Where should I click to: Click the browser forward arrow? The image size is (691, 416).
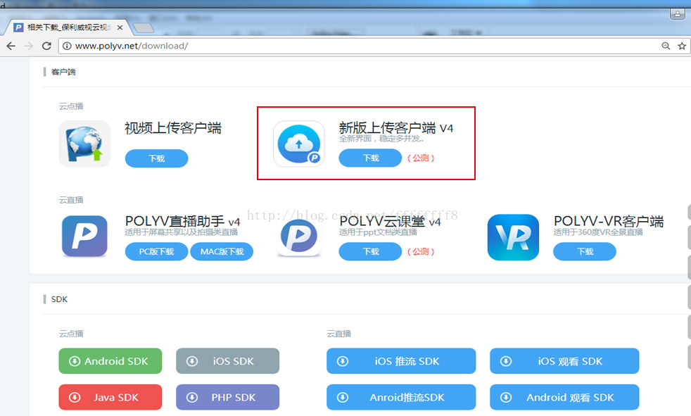pyautogui.click(x=29, y=46)
